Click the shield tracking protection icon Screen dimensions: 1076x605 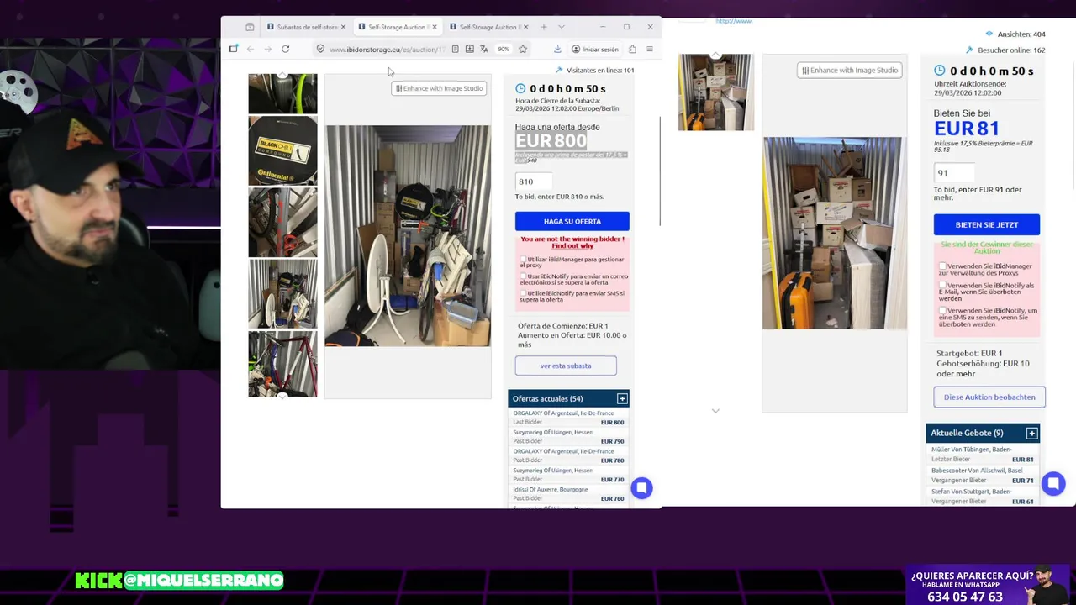click(x=320, y=49)
